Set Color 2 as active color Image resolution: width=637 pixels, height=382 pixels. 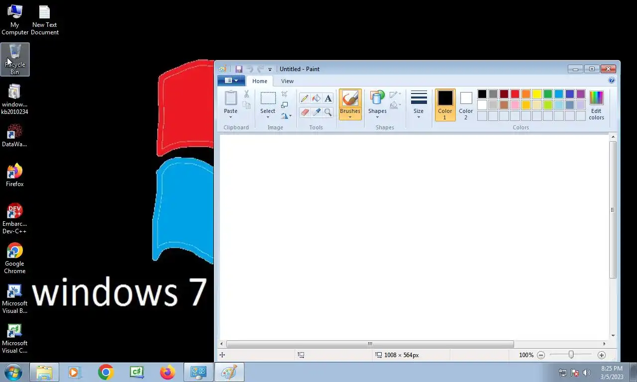pos(466,105)
